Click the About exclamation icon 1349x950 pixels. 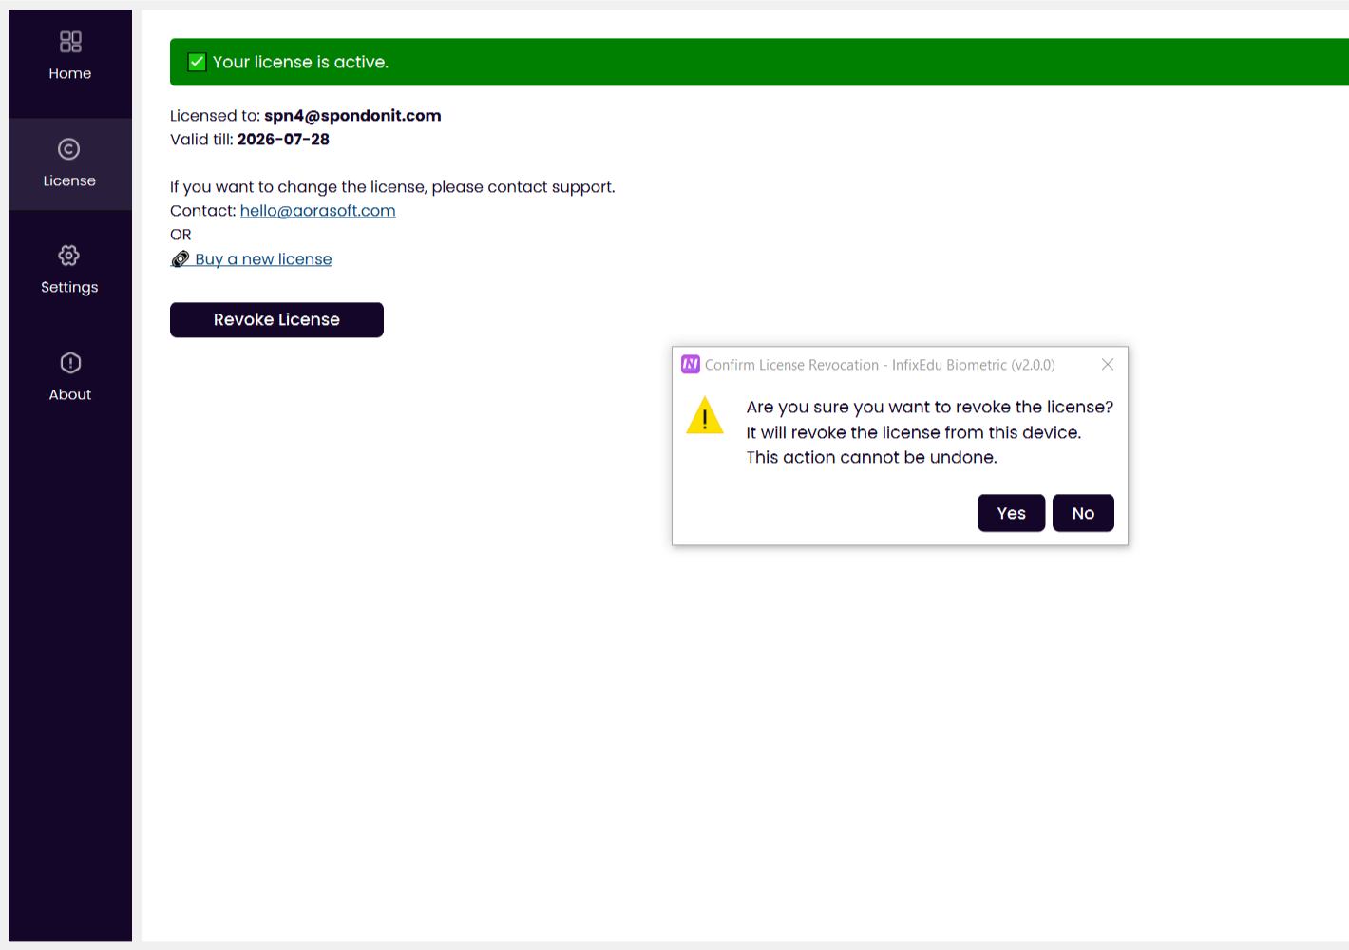click(x=70, y=363)
